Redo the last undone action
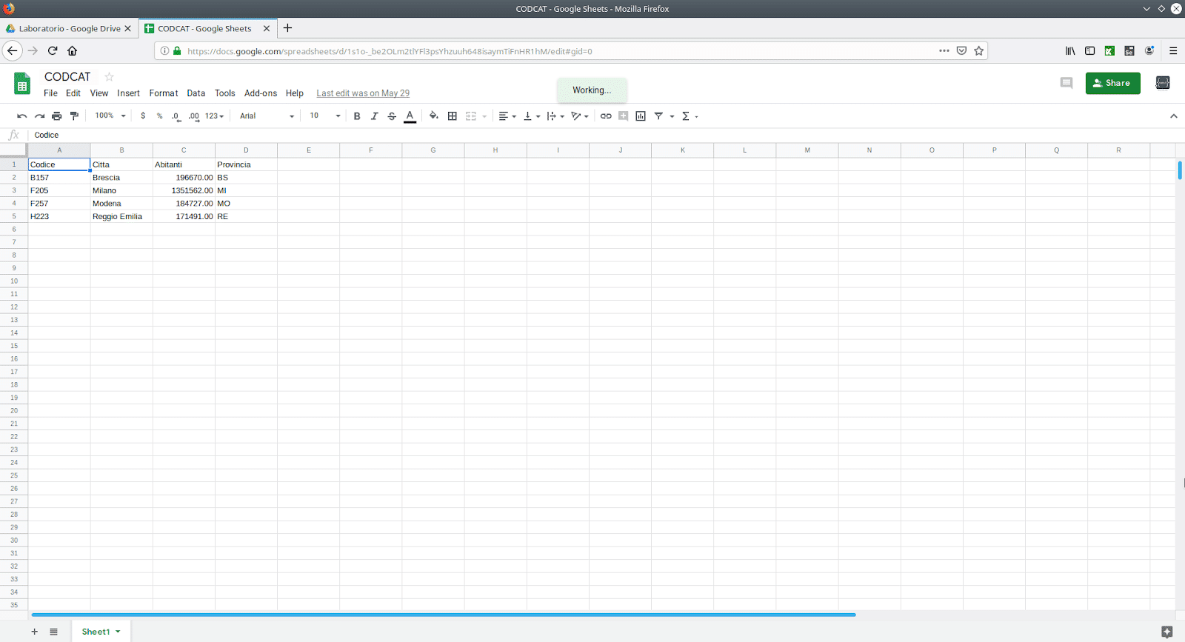 coord(39,116)
